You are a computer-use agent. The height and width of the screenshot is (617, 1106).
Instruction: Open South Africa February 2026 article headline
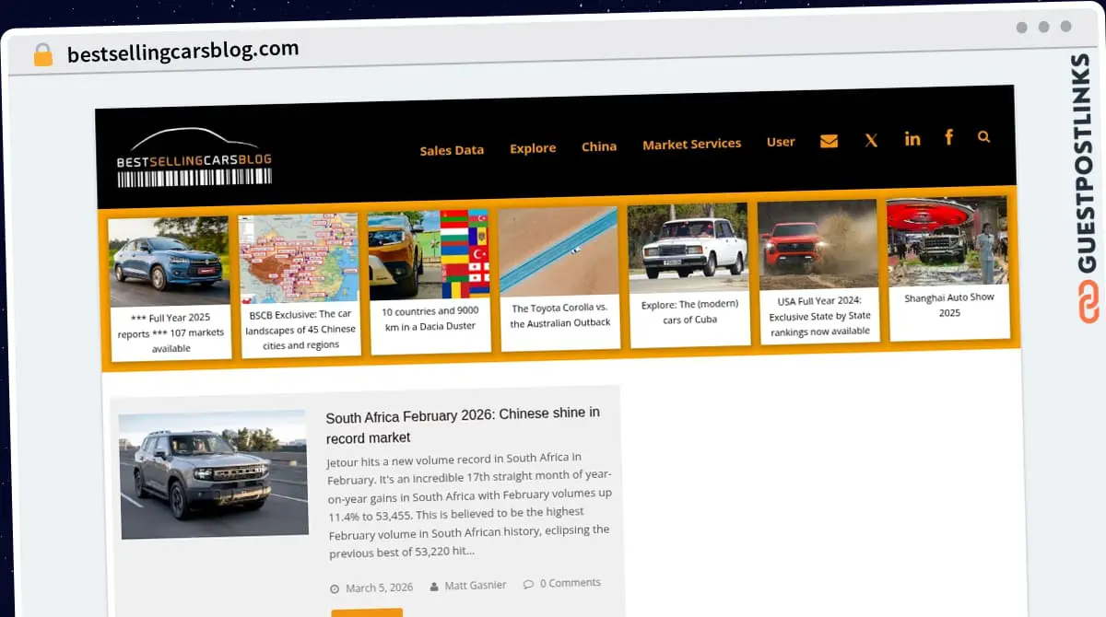(x=464, y=425)
